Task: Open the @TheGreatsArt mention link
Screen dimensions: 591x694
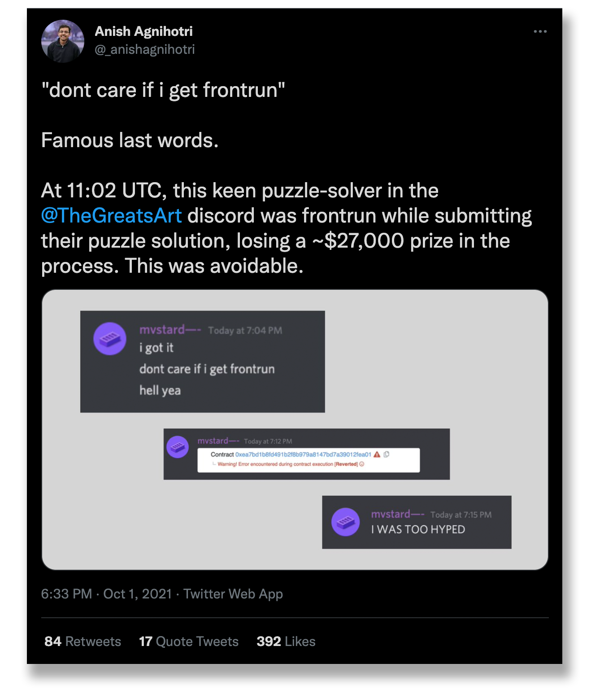Action: (x=110, y=215)
